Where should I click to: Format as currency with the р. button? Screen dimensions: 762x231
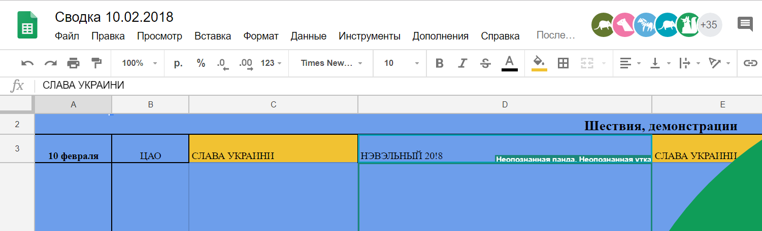click(178, 63)
